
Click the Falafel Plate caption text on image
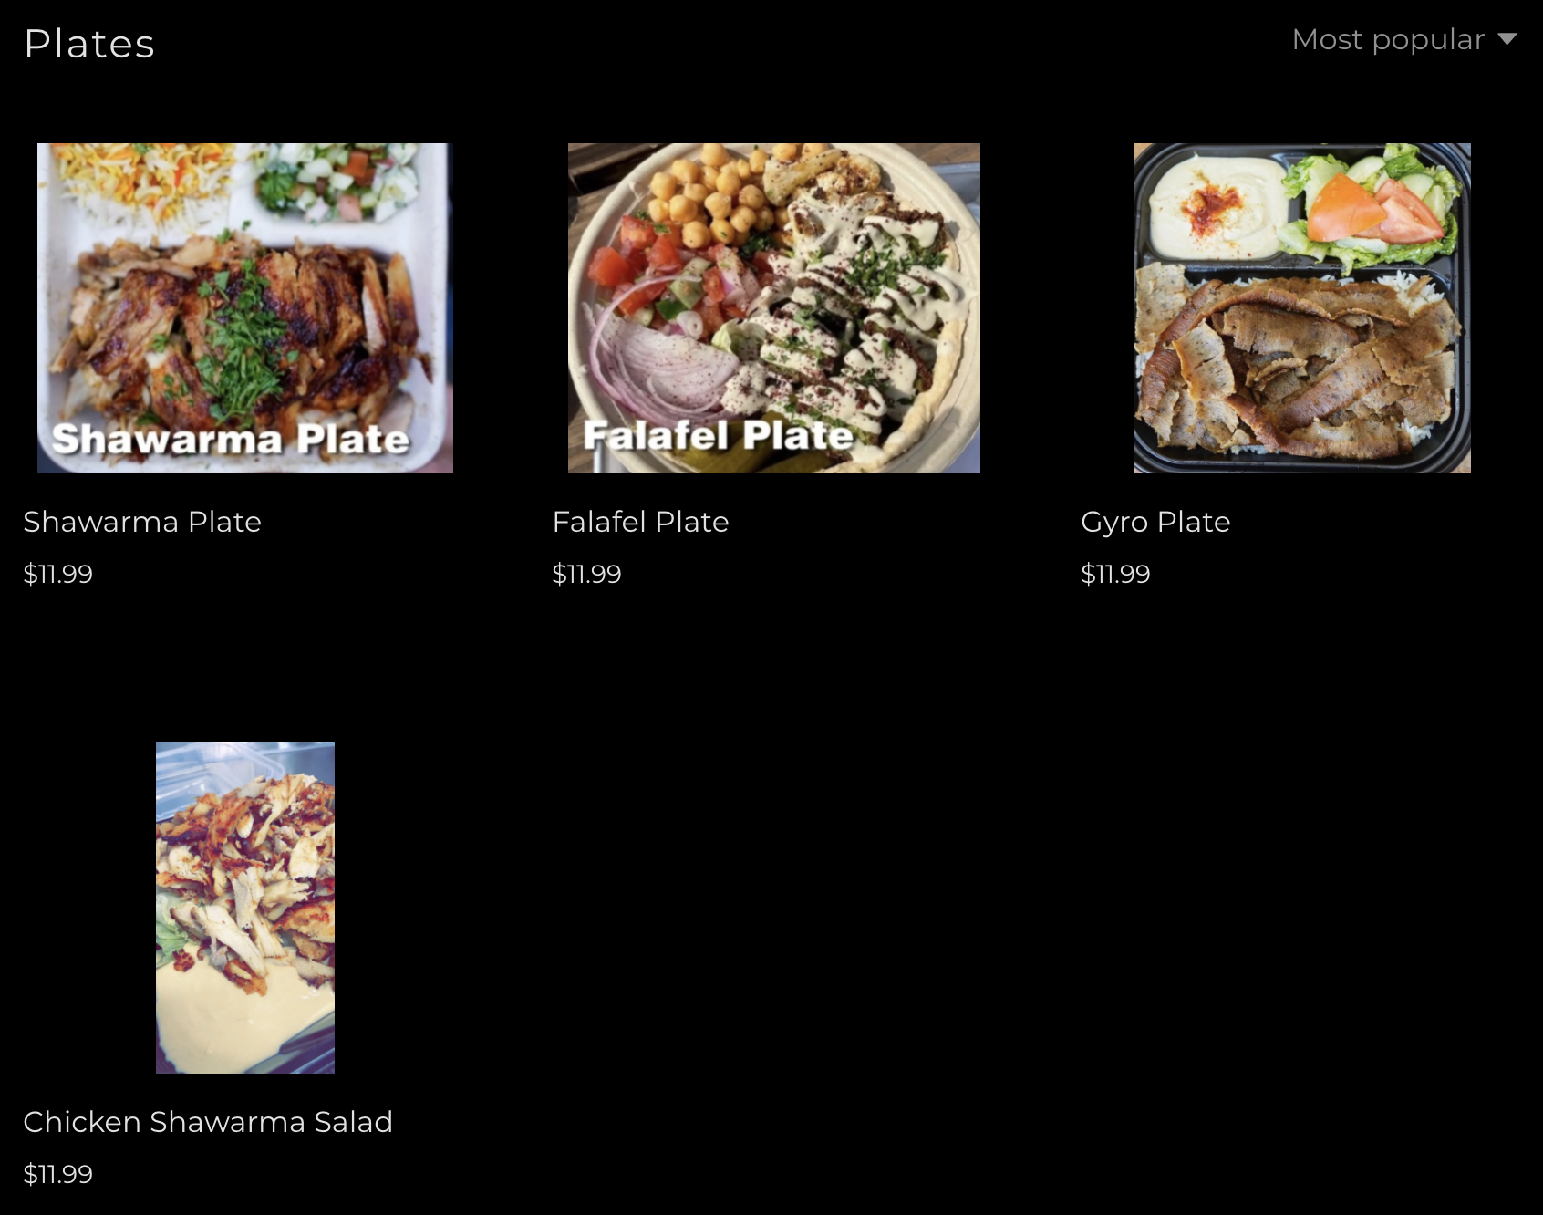point(719,435)
